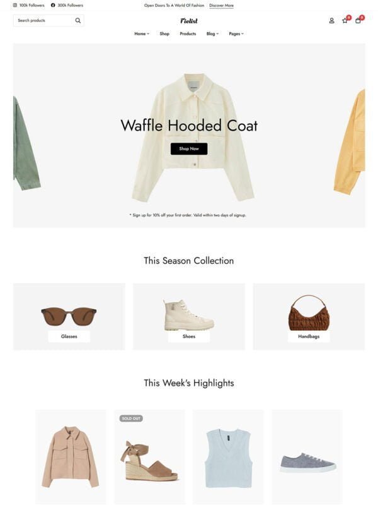Follow the Discover More link

222,6
